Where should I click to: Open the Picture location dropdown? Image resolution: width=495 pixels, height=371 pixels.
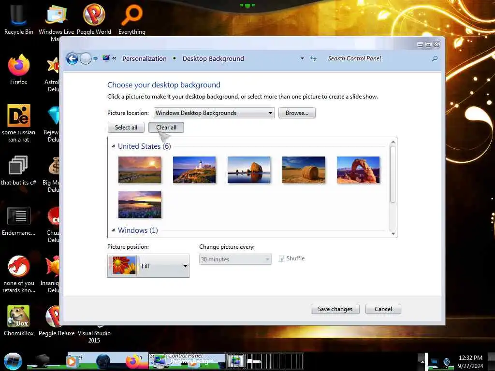214,113
